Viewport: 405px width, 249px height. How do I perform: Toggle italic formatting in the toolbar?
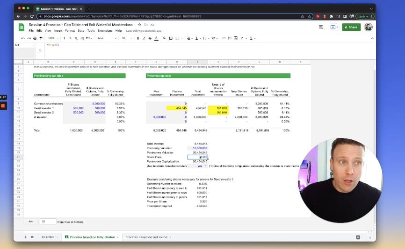(x=143, y=38)
